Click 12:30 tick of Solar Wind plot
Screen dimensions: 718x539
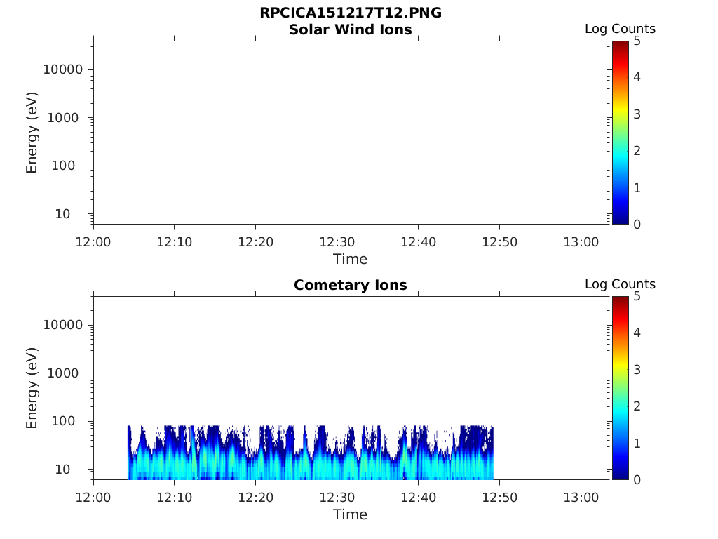(x=337, y=242)
